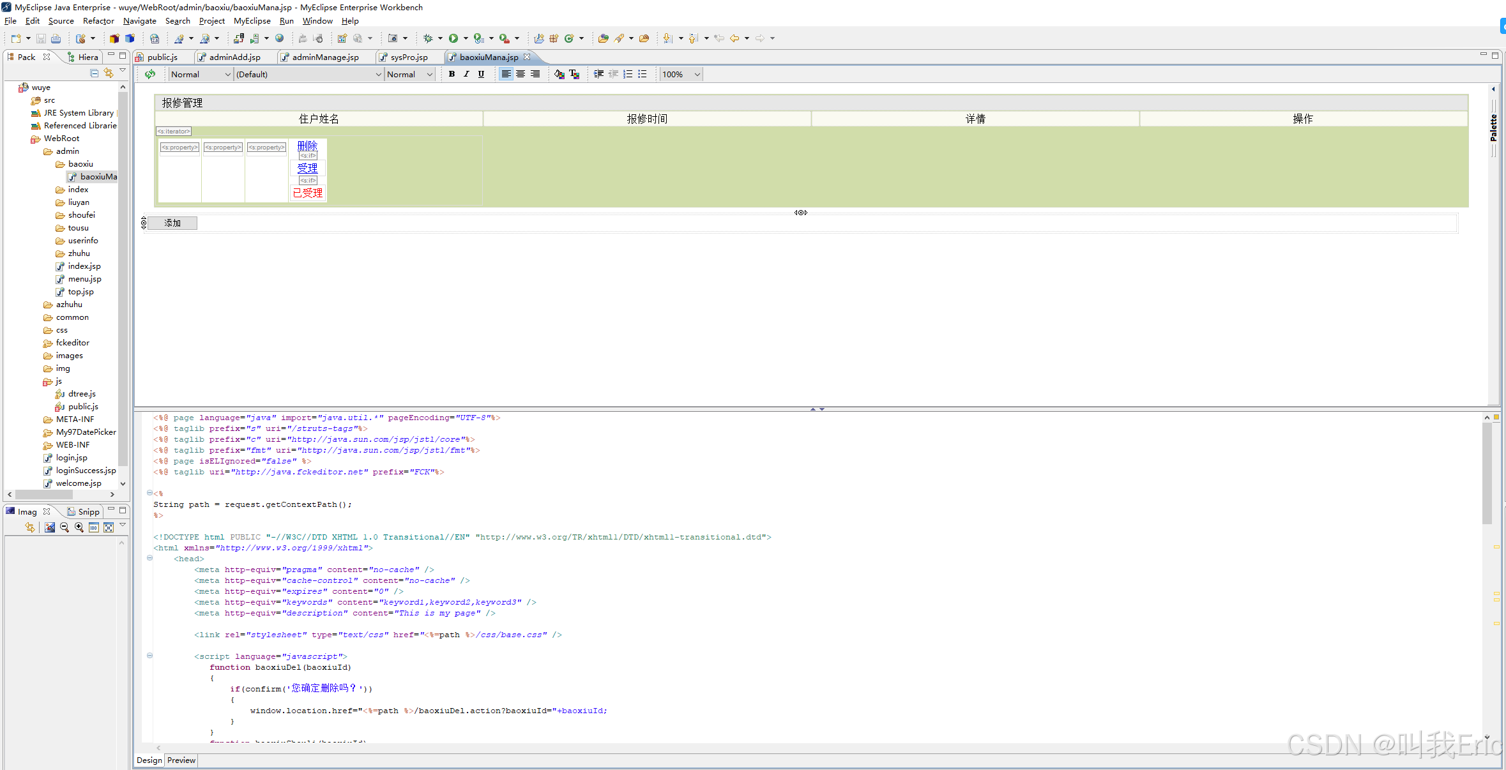Toggle italic formatting
The image size is (1506, 770).
coord(466,74)
